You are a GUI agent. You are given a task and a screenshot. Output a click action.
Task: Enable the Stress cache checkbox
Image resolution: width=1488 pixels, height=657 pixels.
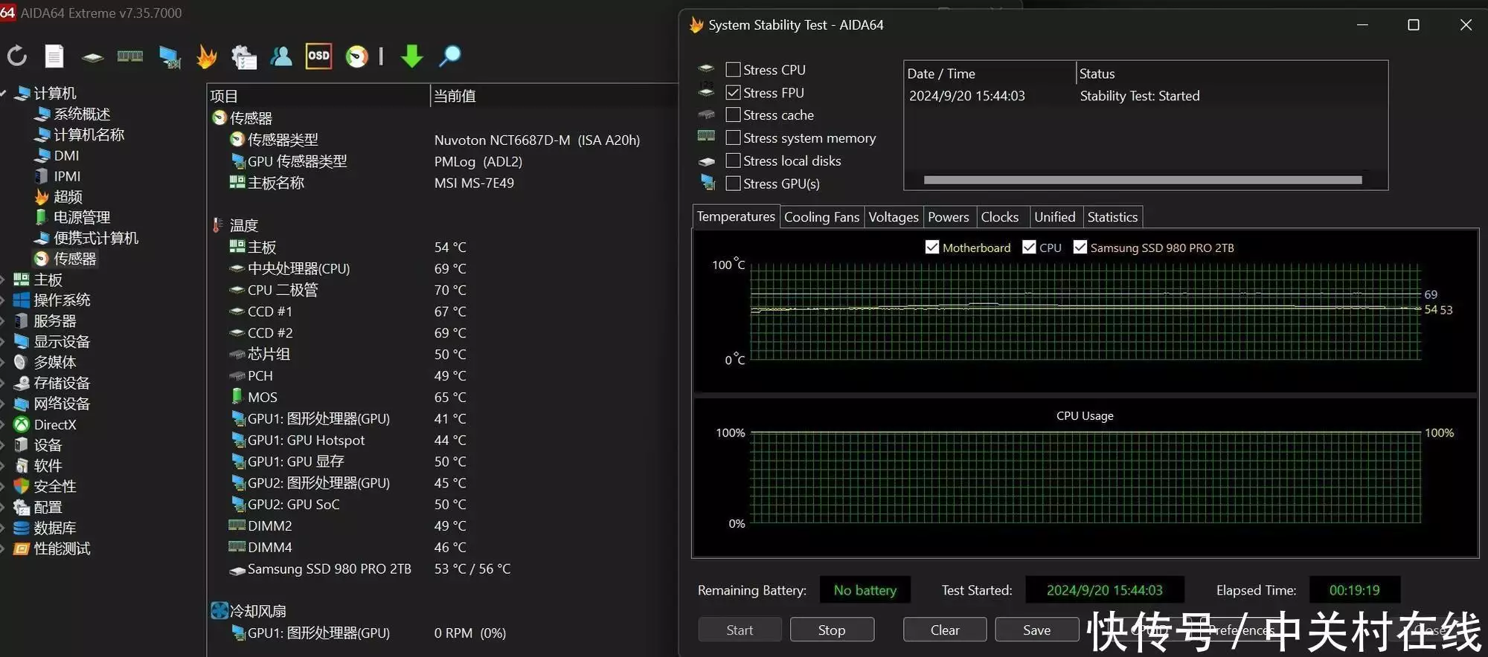(x=733, y=114)
